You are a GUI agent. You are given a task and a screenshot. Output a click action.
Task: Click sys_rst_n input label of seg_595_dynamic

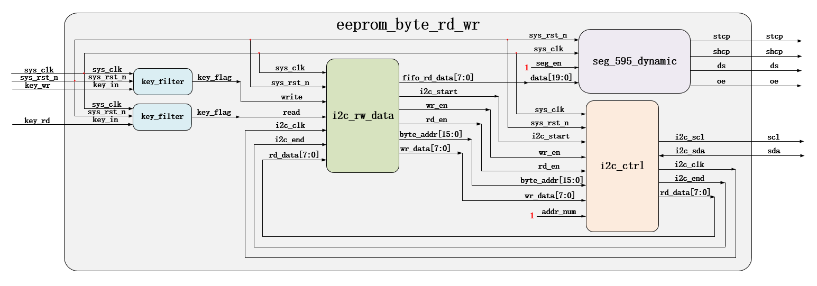[548, 35]
